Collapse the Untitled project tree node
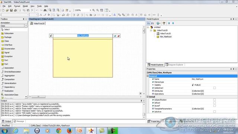Screen dimensions: 238x134 [148, 27]
